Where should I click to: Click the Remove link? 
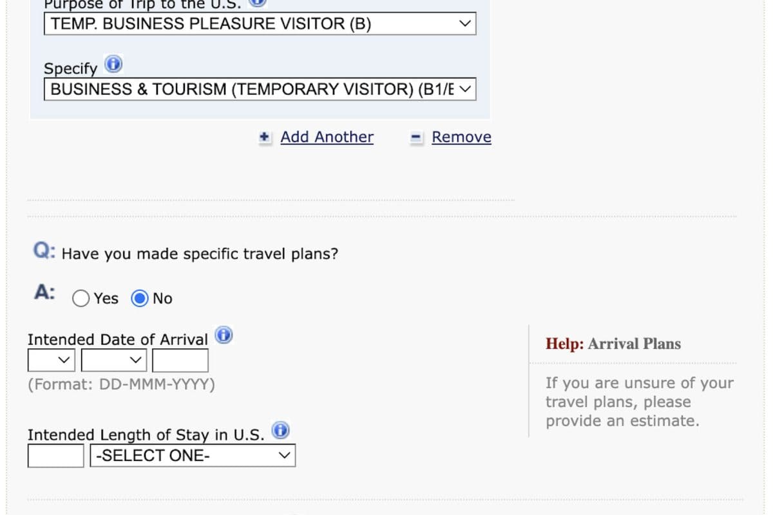pyautogui.click(x=461, y=137)
